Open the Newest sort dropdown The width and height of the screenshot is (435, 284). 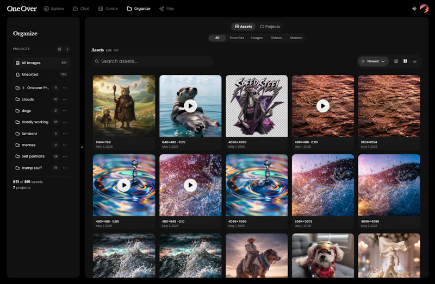[x=373, y=61]
